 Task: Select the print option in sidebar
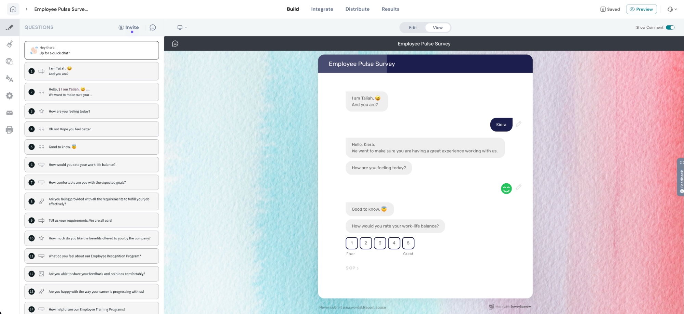point(10,130)
